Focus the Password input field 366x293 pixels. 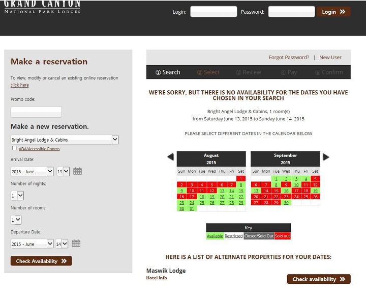[x=292, y=12]
